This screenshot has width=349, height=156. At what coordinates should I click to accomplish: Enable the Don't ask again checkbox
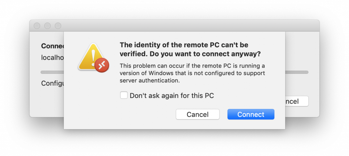(x=124, y=95)
